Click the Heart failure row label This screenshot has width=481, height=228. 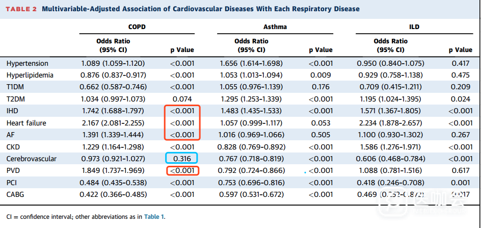coord(26,123)
